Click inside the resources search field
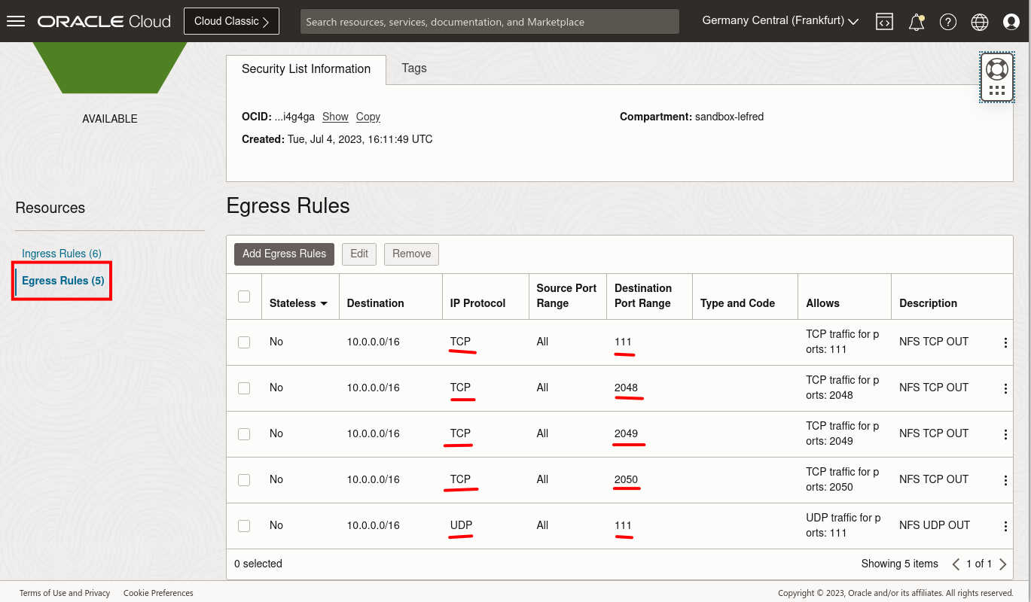Screen dimensions: 1031x602 (x=490, y=21)
